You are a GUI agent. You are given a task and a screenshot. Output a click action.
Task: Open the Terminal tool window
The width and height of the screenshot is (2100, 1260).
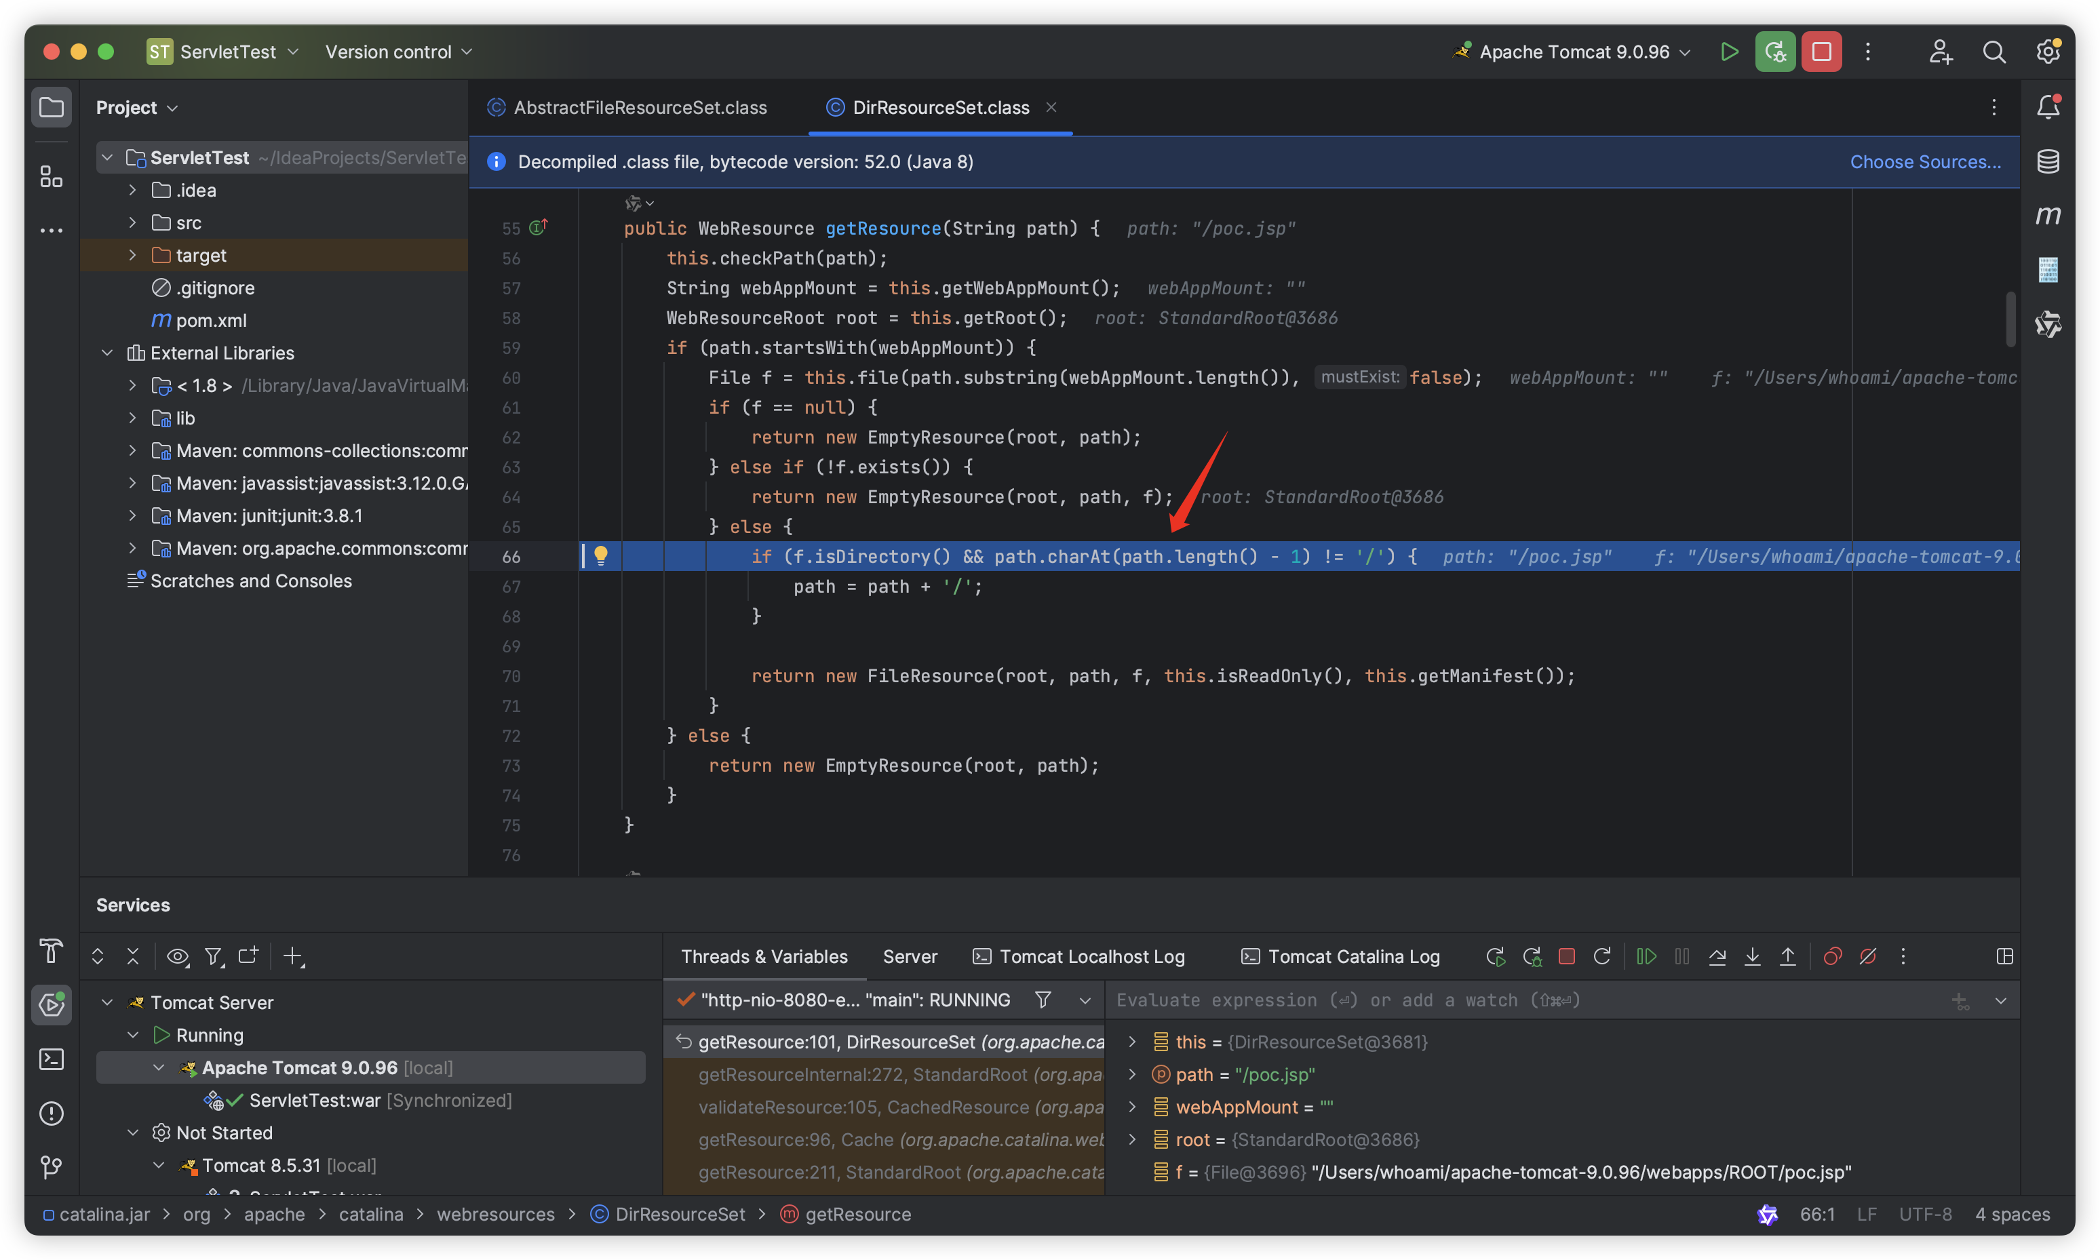coord(51,1059)
